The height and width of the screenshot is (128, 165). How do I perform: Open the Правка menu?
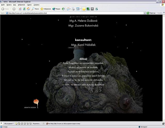click(x=9, y=5)
